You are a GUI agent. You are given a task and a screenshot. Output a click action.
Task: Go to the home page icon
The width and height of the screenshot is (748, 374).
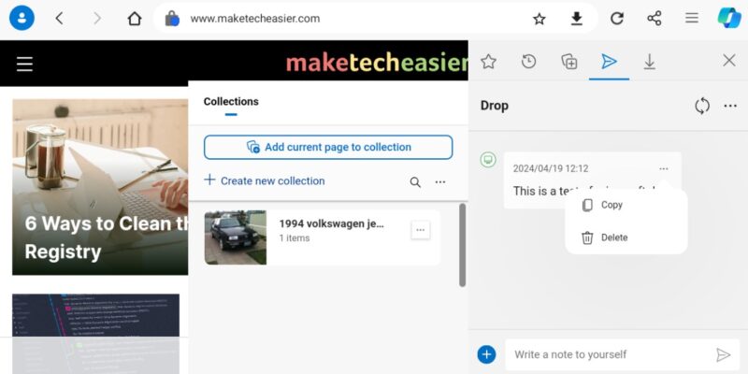(x=135, y=19)
